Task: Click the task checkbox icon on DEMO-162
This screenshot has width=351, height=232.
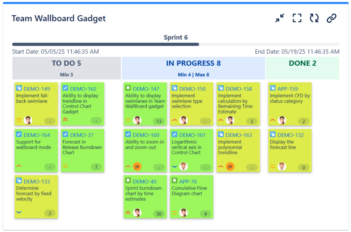Action: [65, 88]
